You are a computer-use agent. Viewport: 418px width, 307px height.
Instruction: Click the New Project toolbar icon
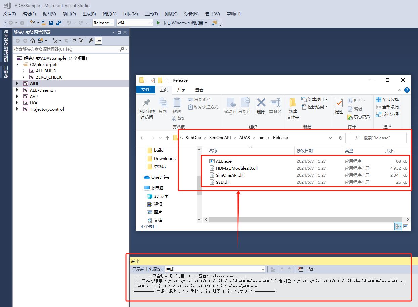point(32,23)
